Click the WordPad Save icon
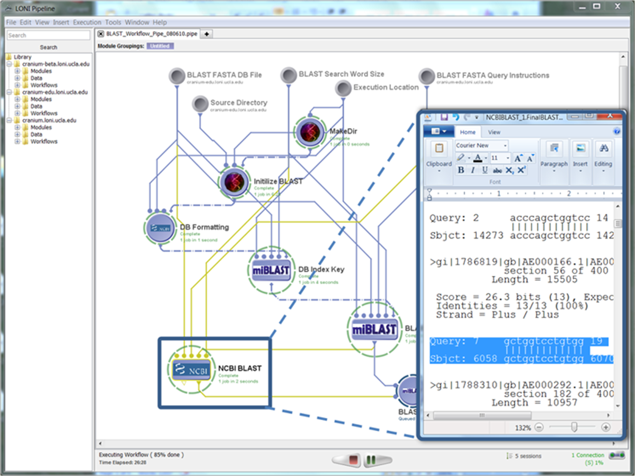The image size is (635, 476). coord(444,117)
